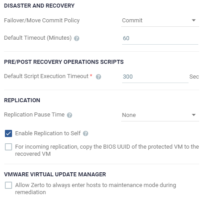
Task: Open Failover/Move Commit Policy dropdown
Action: (160, 21)
